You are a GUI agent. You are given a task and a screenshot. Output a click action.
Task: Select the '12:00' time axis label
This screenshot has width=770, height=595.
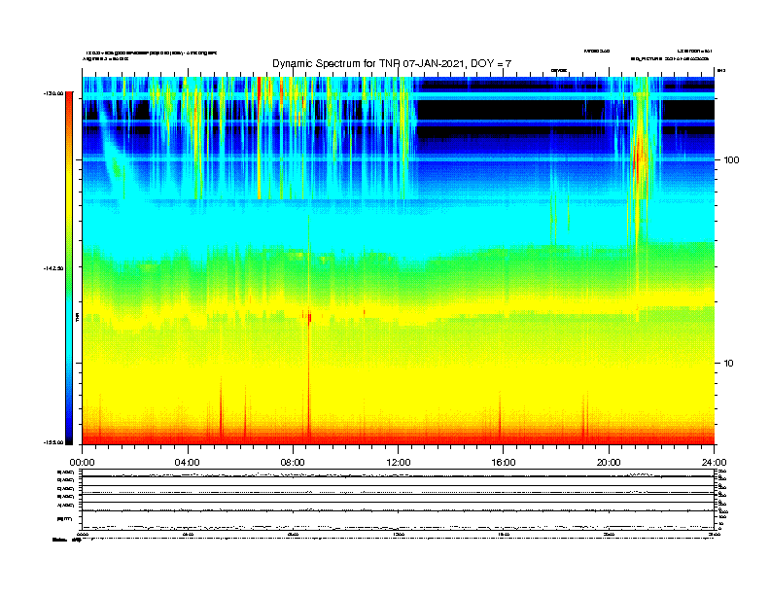pyautogui.click(x=399, y=463)
